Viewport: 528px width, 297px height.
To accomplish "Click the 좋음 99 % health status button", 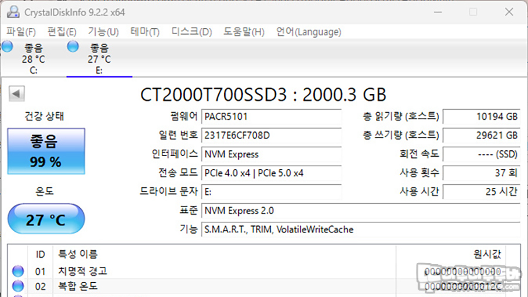I will [46, 151].
